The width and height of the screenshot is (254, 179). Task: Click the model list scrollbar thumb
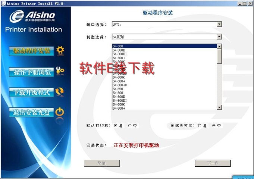(219, 56)
